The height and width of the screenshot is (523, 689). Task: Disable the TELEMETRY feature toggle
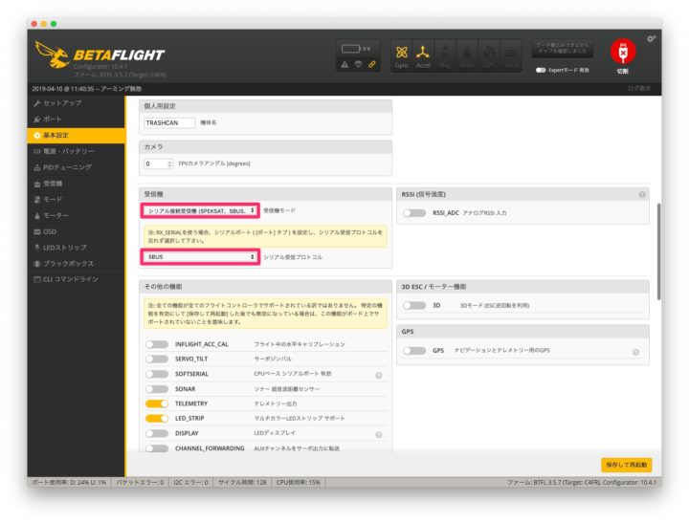[x=157, y=403]
